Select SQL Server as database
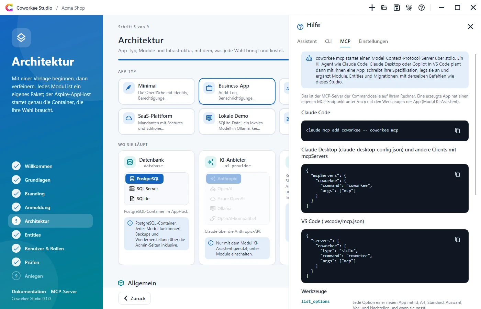The image size is (481, 309). click(x=144, y=188)
